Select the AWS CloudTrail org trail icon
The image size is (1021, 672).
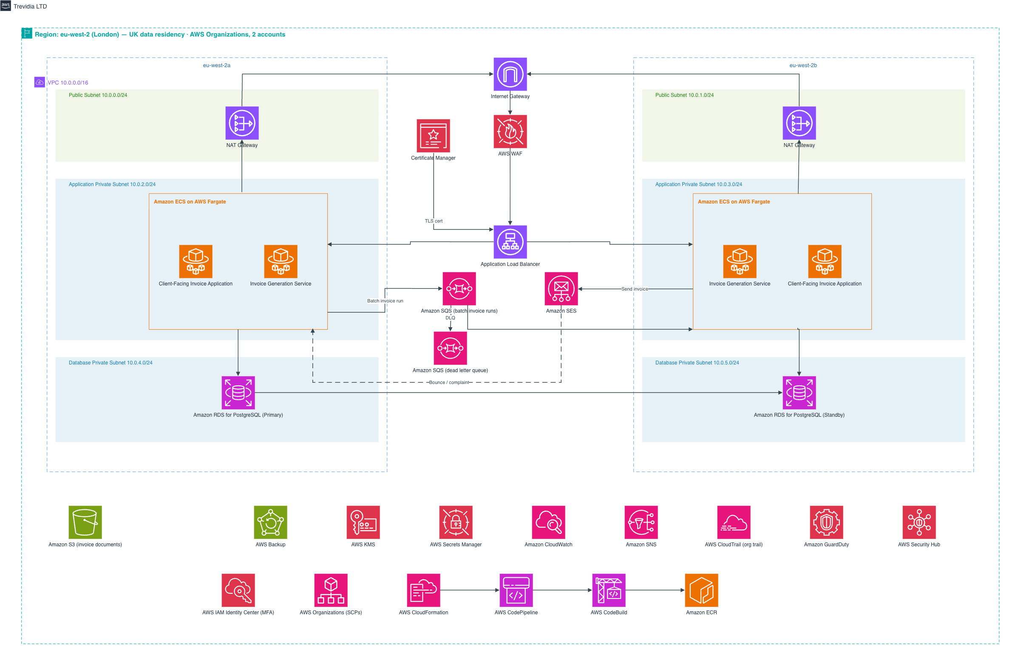tap(734, 522)
